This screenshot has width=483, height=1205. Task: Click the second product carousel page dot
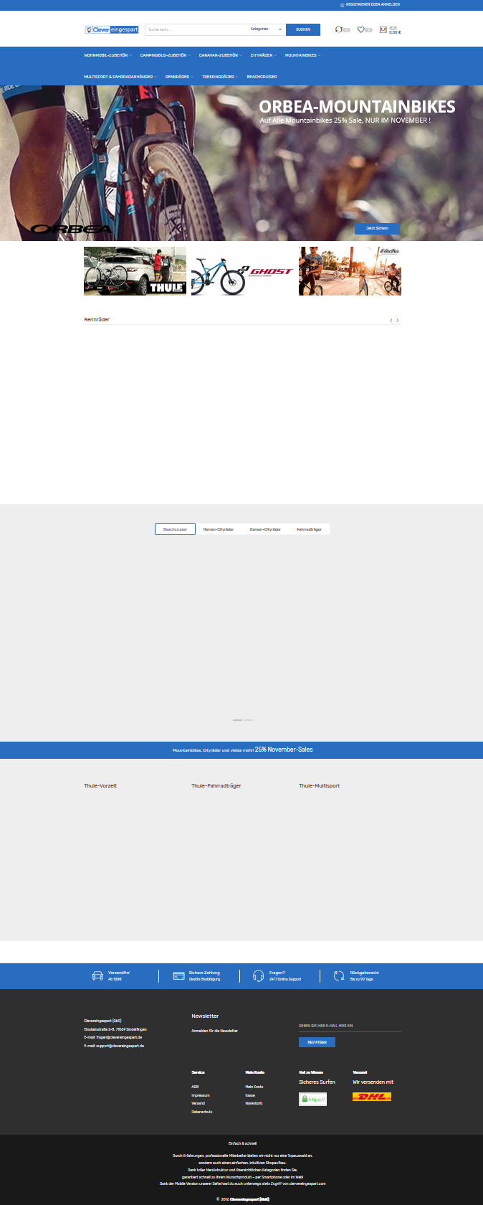249,719
